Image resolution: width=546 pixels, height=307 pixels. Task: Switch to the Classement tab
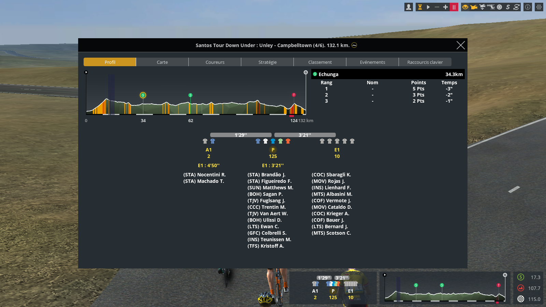pos(320,62)
